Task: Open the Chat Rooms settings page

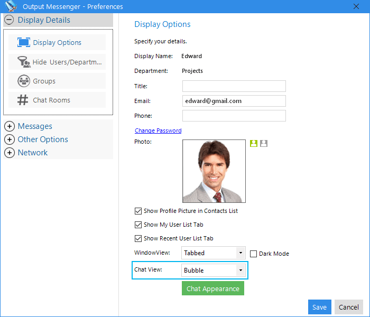Action: tap(57, 100)
